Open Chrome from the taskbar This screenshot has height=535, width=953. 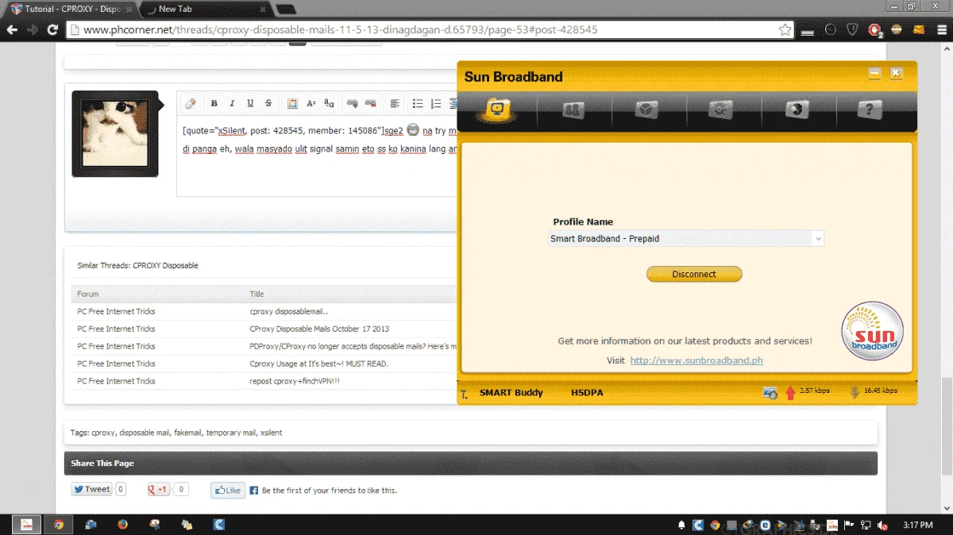(x=58, y=525)
